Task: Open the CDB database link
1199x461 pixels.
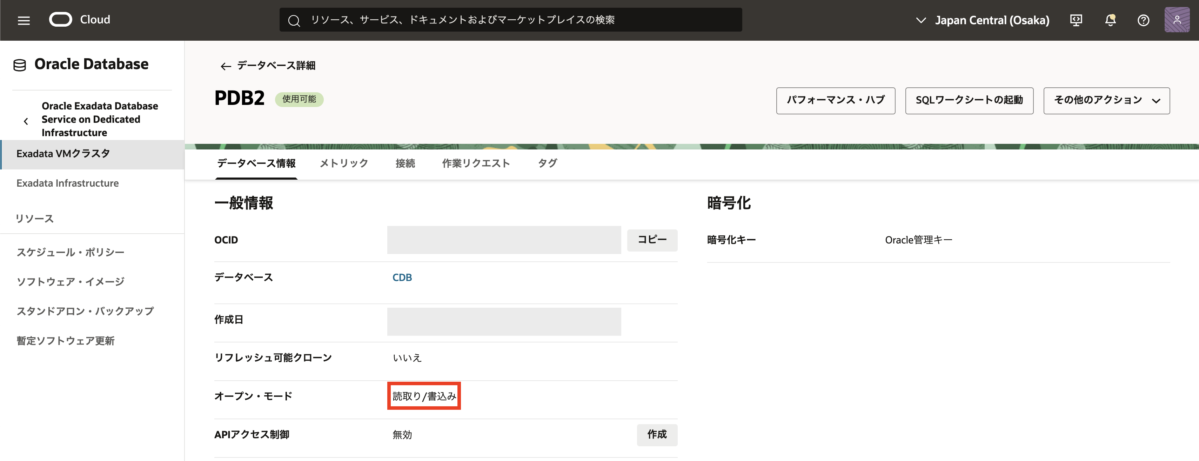Action: 402,278
